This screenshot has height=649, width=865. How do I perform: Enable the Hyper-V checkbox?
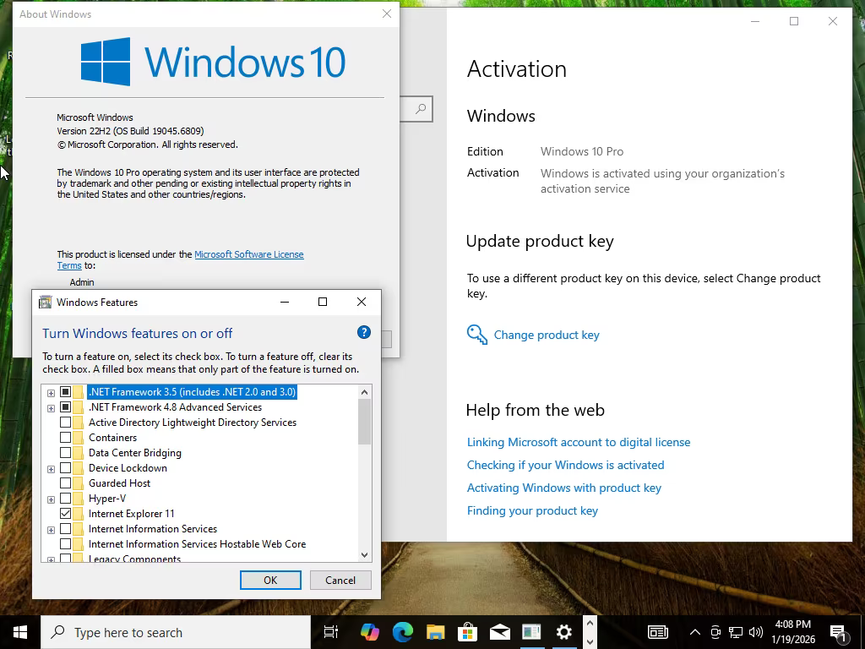pyautogui.click(x=65, y=499)
